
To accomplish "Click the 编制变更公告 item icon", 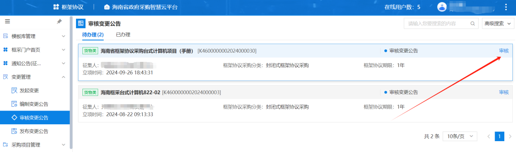I will coord(14,104).
